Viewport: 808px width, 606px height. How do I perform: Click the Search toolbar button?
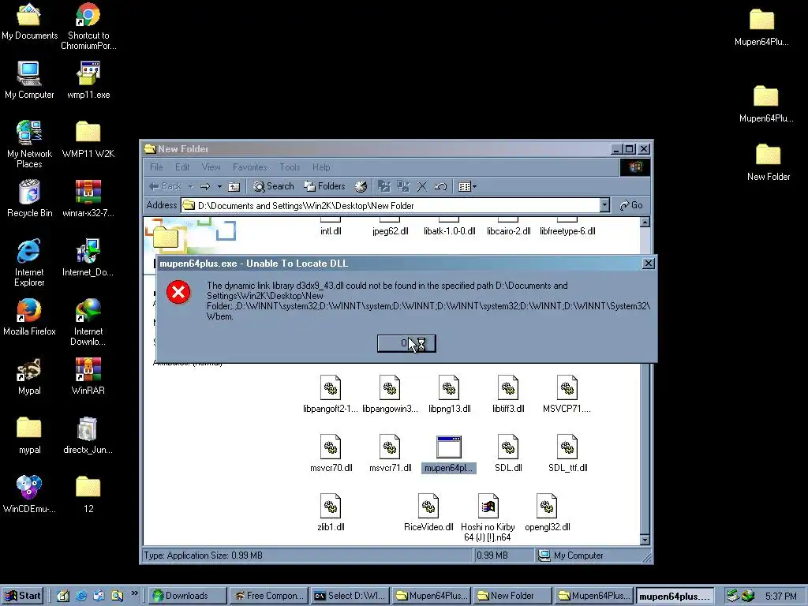(x=274, y=186)
